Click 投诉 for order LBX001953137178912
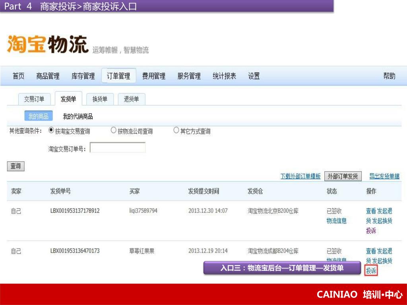This screenshot has height=305, width=407. click(371, 231)
